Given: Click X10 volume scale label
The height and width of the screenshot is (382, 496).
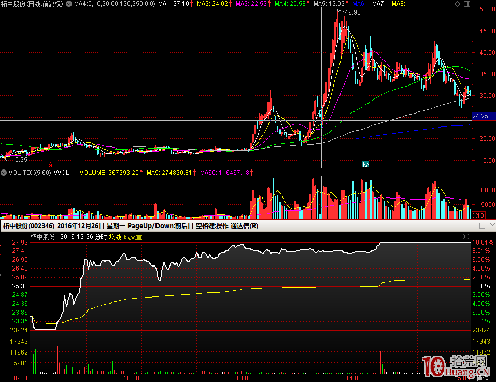Looking at the screenshot, I should tap(478, 215).
